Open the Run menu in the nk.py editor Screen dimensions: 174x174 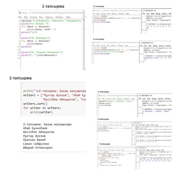click(x=41, y=17)
